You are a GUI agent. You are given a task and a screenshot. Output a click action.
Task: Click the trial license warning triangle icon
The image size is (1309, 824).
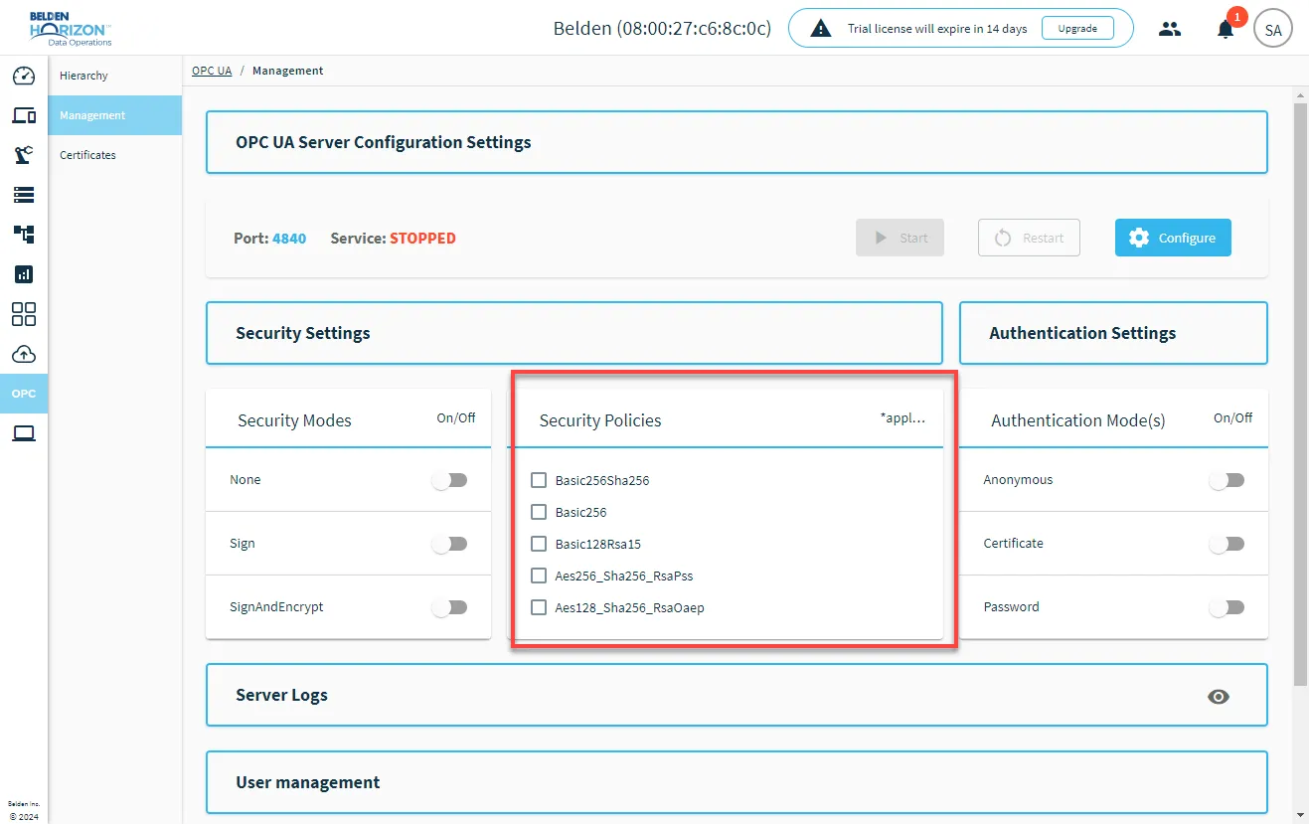pos(821,29)
